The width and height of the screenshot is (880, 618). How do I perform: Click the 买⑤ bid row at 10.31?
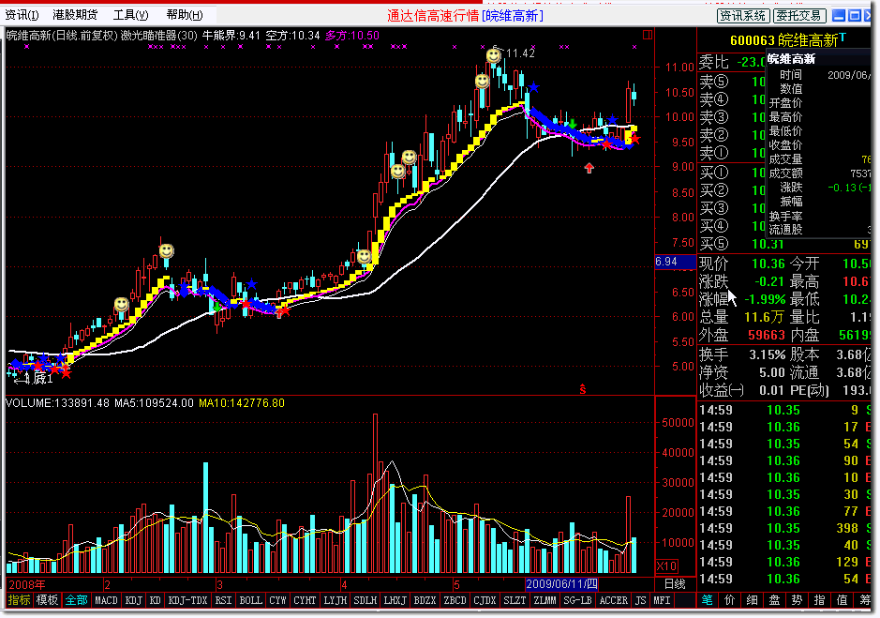point(784,244)
